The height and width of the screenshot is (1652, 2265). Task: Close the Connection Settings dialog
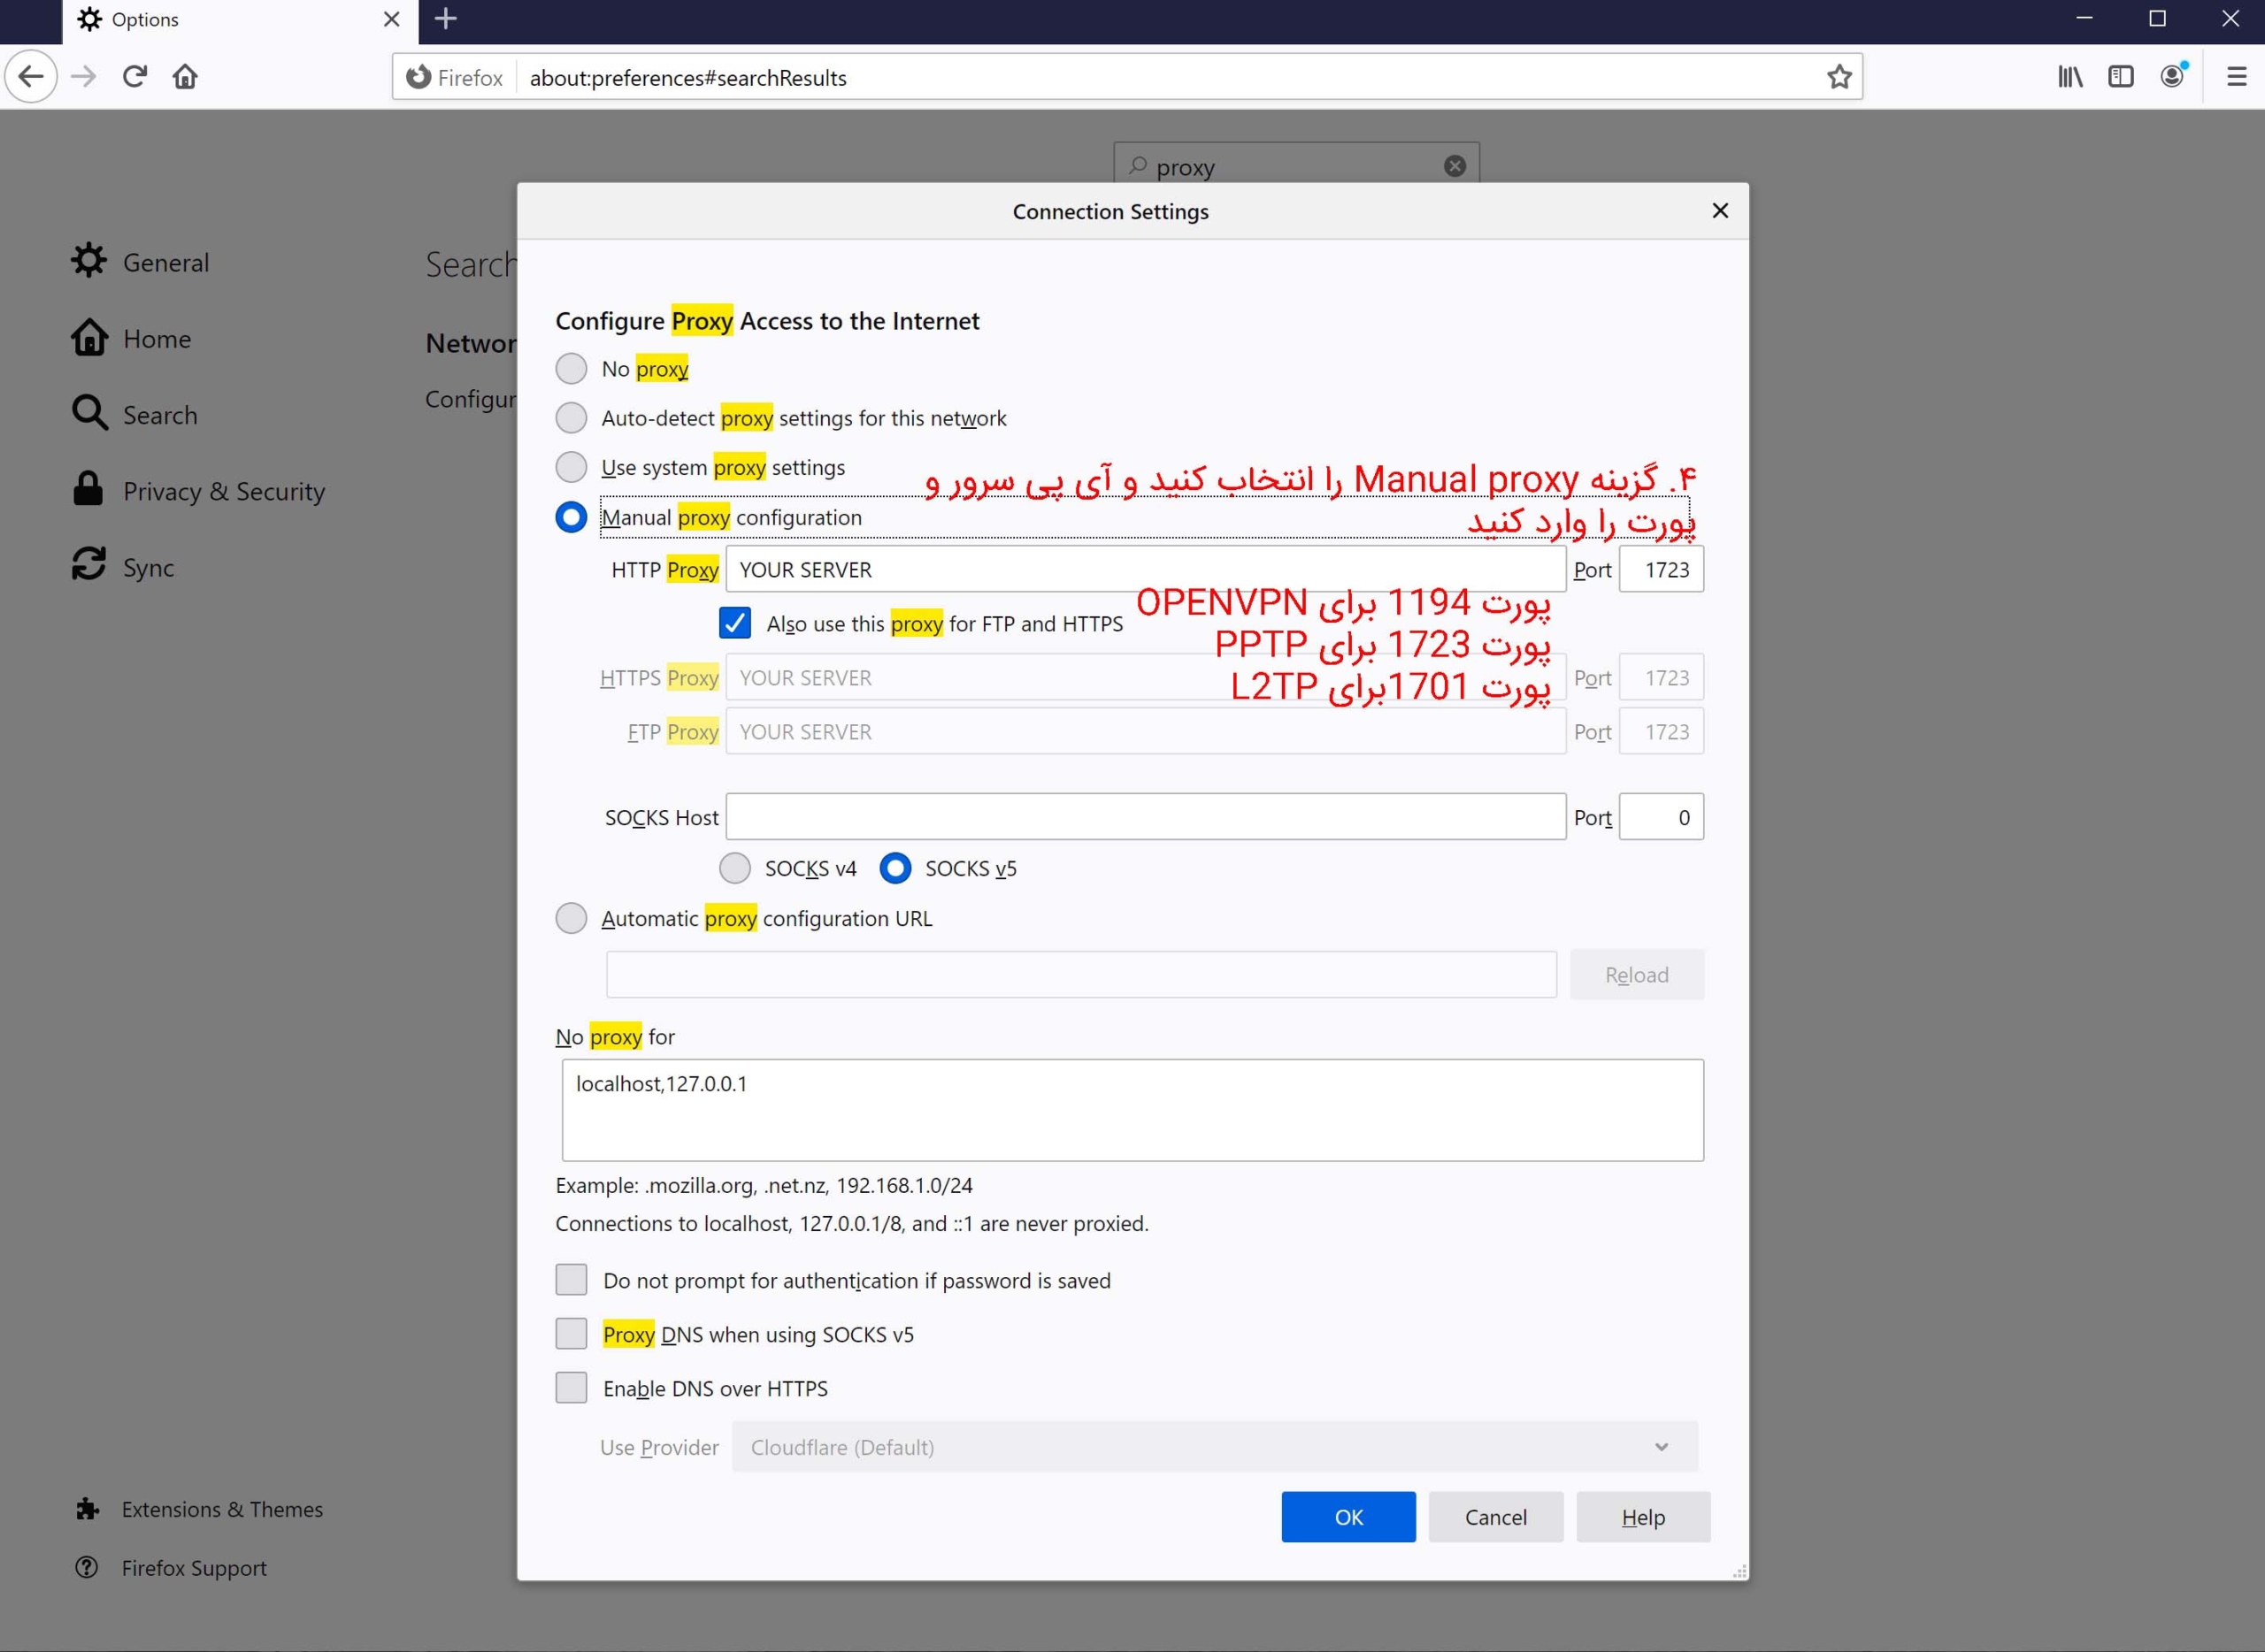coord(1720,211)
